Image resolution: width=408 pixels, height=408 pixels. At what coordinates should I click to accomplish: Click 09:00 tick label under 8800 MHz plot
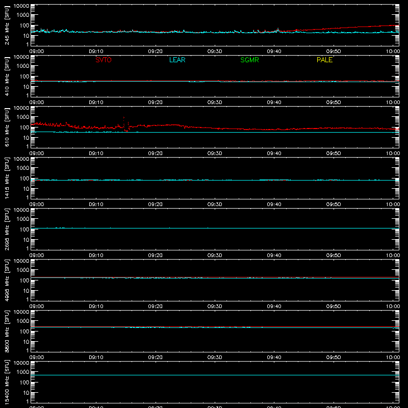coord(37,358)
